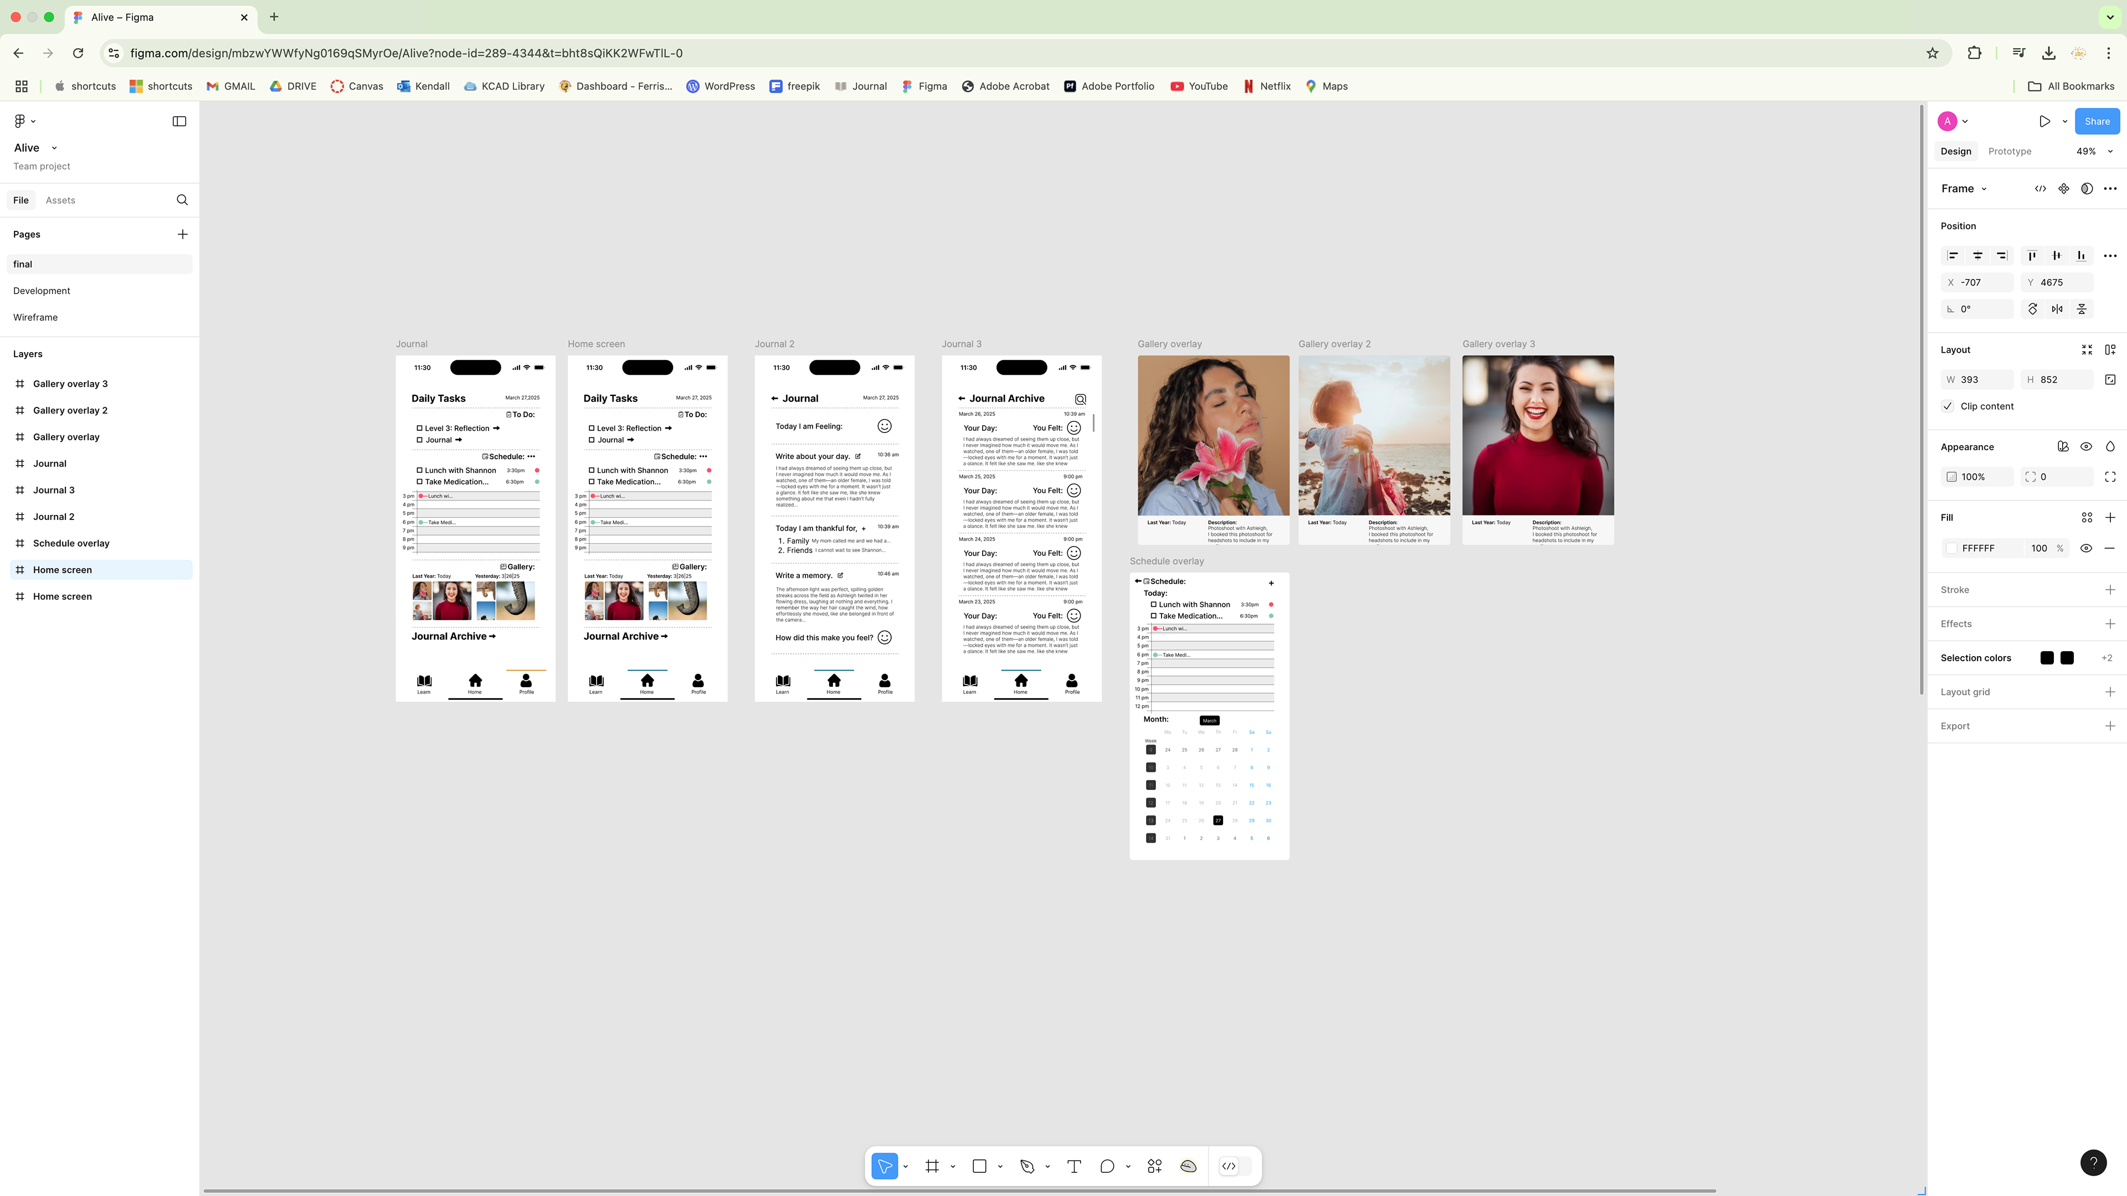
Task: Select the Comment tool
Action: coord(1107,1166)
